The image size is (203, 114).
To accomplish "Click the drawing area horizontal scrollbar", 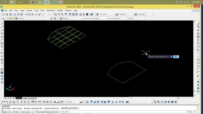I will 161,98.
